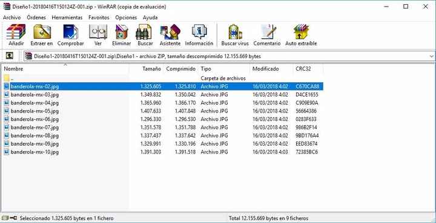The image size is (436, 223).
Task: Click the folder icon of the '..' row
Action: click(7, 78)
